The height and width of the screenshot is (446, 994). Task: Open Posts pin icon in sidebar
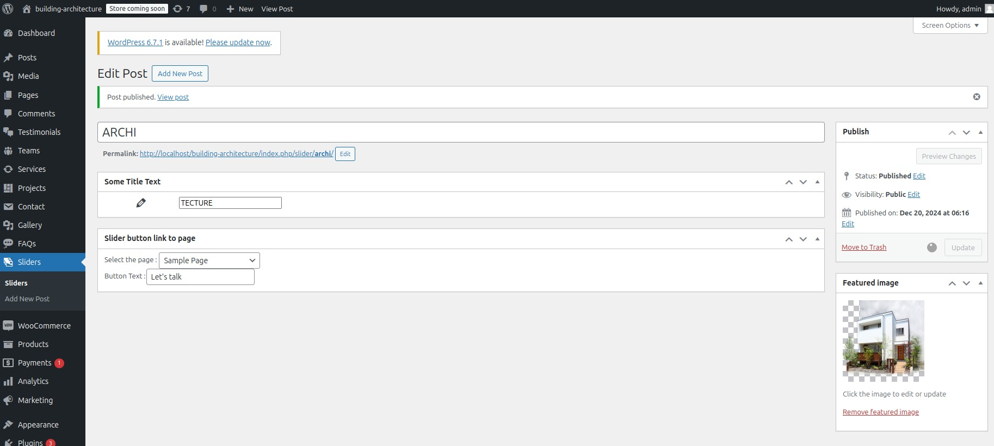pos(8,58)
